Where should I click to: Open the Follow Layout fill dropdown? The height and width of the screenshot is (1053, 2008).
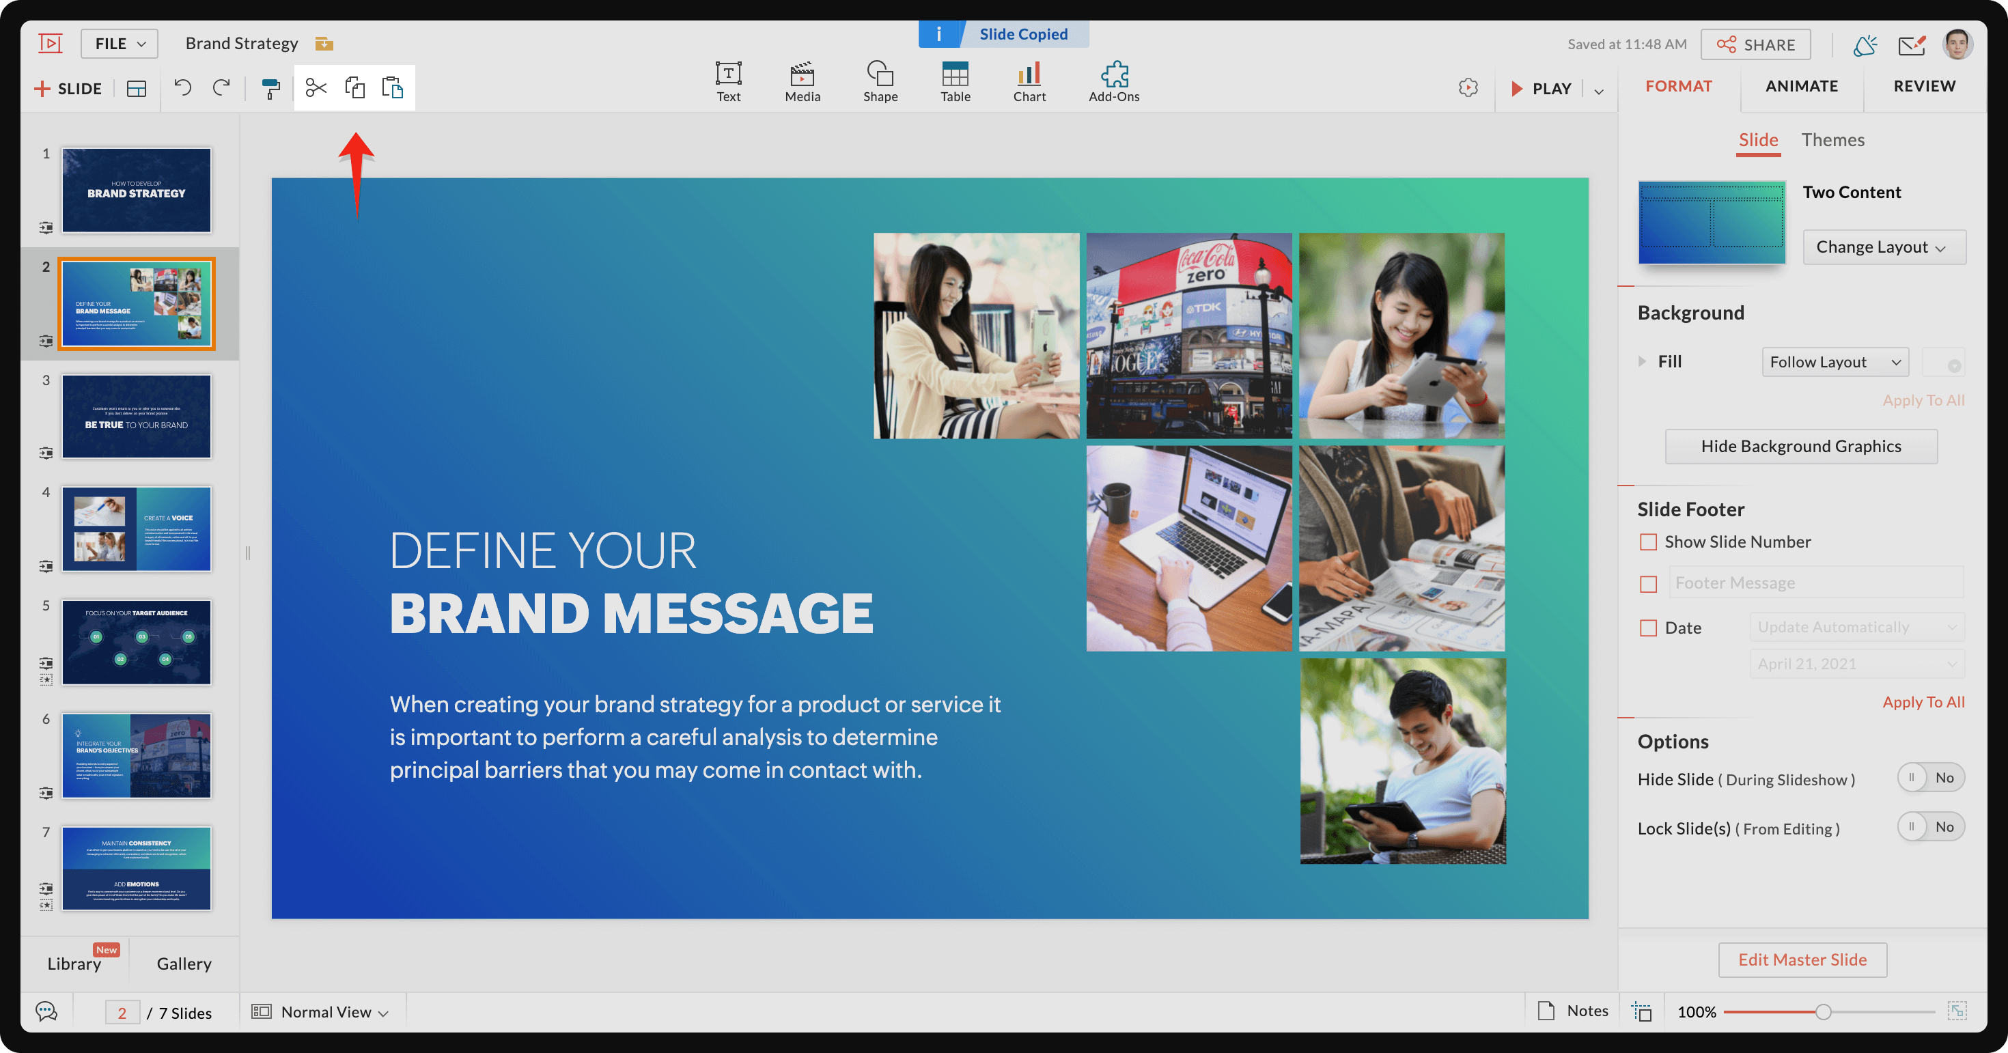point(1834,362)
